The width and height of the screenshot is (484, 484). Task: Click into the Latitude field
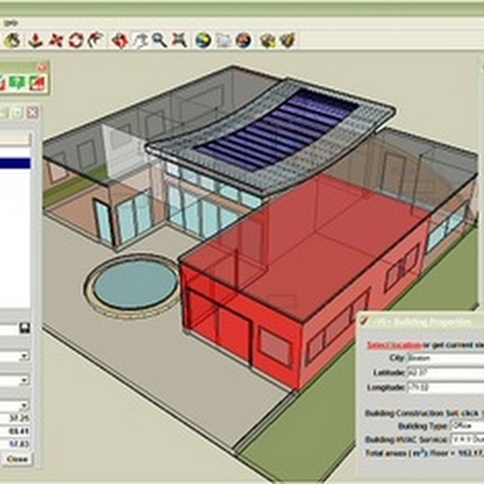click(446, 373)
